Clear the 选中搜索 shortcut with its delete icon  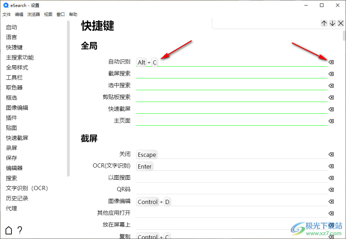coord(331,86)
